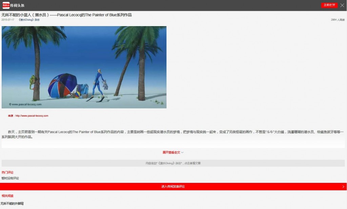Open the article title about Pascal Lecocq
The width and height of the screenshot is (347, 209).
click(x=67, y=15)
